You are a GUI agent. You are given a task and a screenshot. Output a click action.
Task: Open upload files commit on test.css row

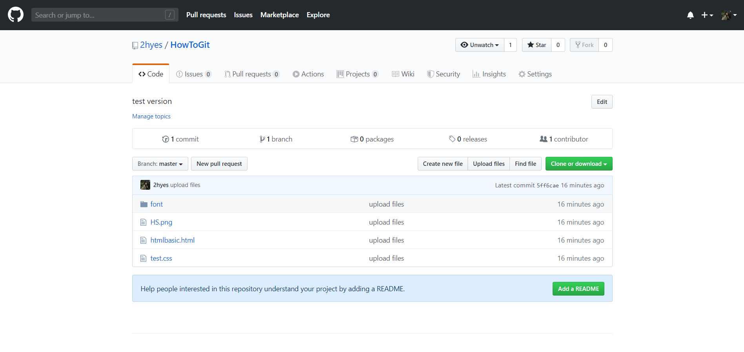coord(386,258)
